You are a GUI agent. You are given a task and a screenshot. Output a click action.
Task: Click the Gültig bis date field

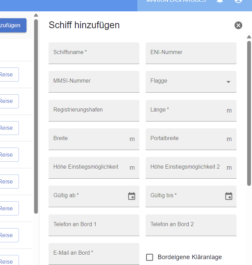tap(191, 196)
